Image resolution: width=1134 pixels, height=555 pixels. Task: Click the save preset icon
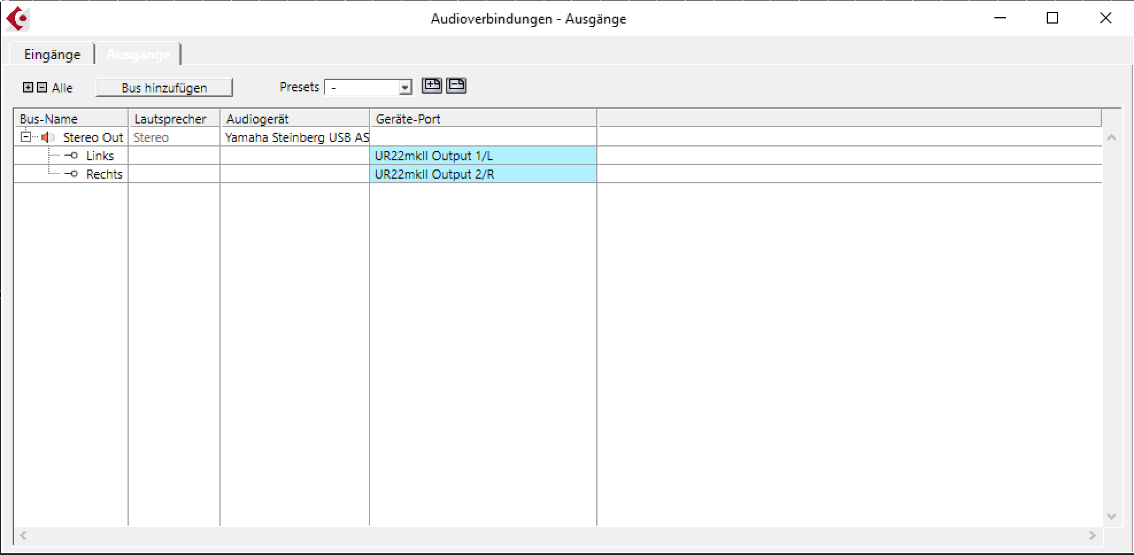432,86
